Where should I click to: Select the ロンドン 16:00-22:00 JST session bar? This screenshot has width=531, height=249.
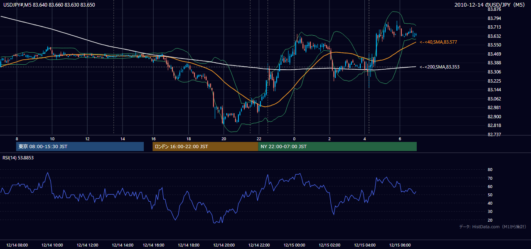tap(205, 146)
